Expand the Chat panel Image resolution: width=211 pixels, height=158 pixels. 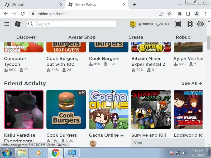click(168, 142)
